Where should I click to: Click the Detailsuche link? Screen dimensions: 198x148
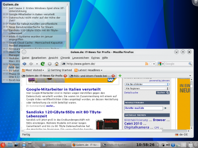tap(131, 92)
